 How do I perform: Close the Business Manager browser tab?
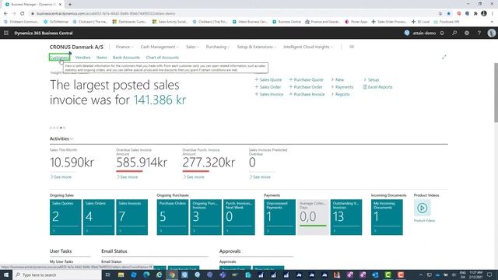61,5
